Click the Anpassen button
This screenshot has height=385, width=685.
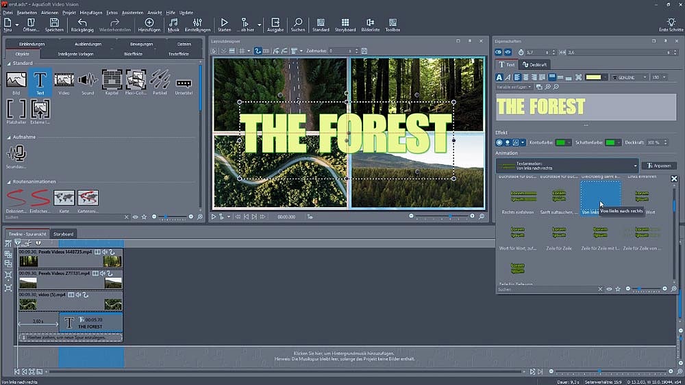point(659,165)
